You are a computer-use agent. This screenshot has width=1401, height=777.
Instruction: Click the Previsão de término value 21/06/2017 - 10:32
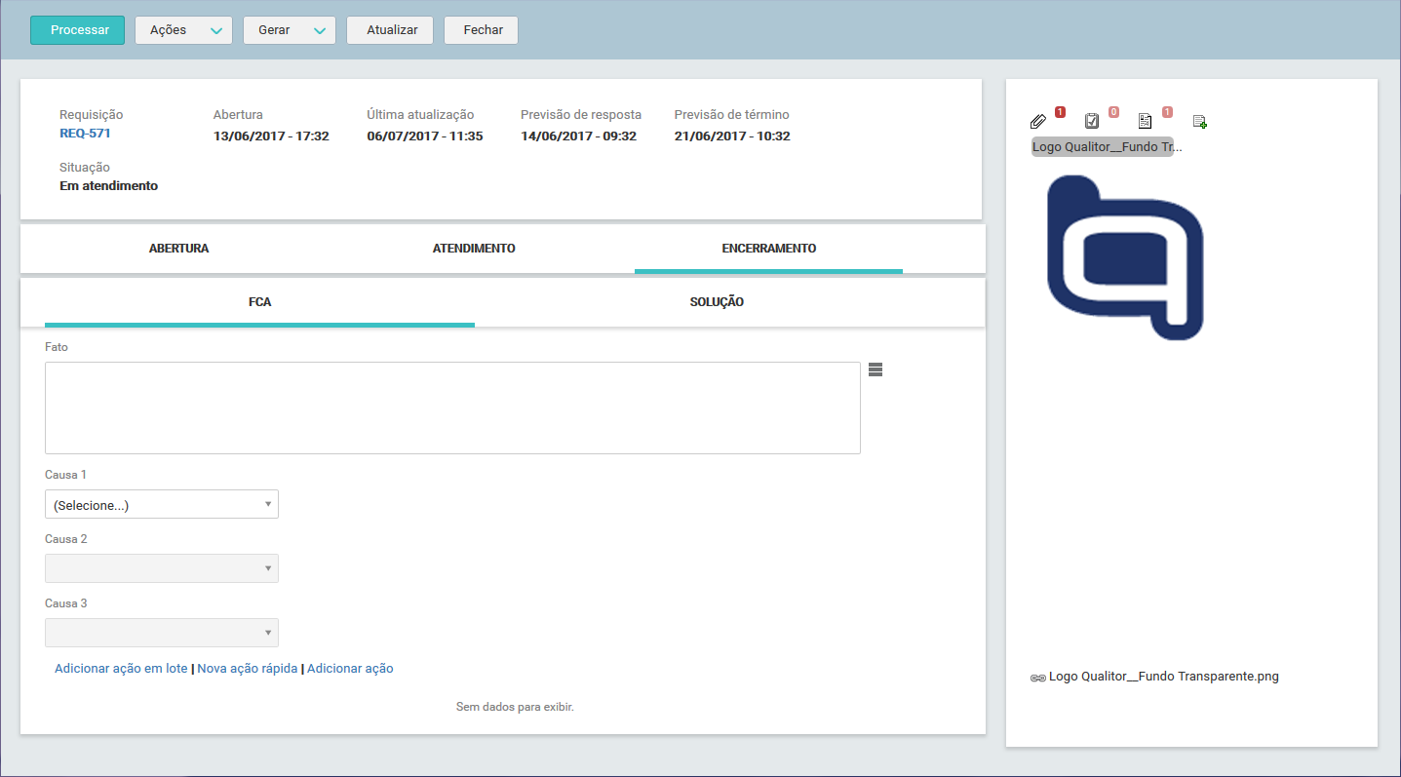[x=732, y=136]
